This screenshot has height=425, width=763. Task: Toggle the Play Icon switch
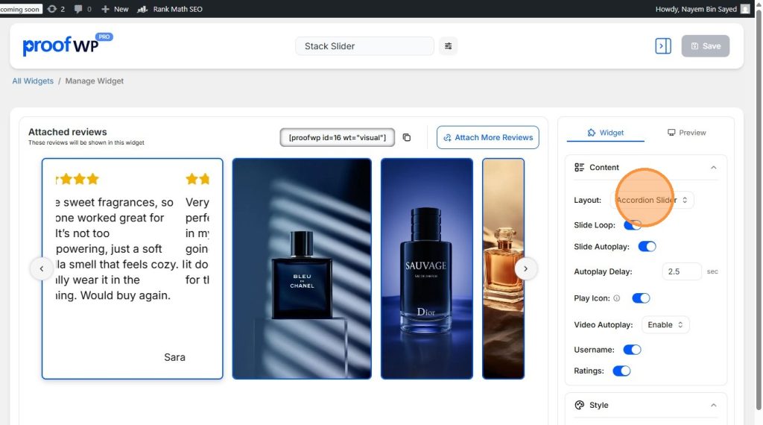[x=641, y=298]
